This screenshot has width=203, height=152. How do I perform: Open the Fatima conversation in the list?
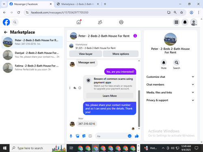32,68
